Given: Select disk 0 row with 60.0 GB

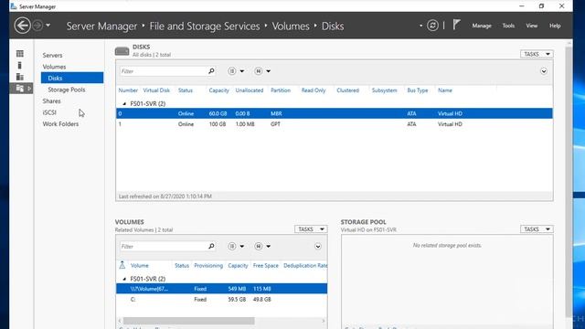Looking at the screenshot, I should [335, 113].
